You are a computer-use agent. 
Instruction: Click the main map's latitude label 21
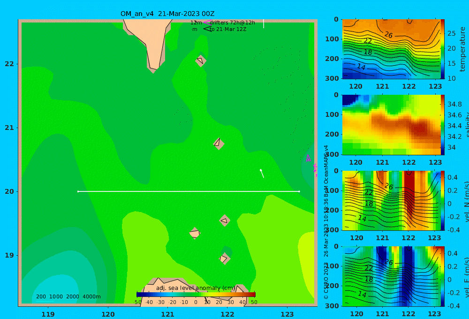click(9, 128)
